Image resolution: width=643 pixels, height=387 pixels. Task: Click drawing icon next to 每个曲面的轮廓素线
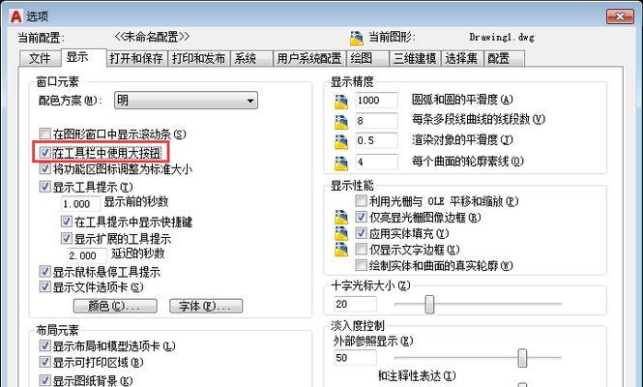340,163
